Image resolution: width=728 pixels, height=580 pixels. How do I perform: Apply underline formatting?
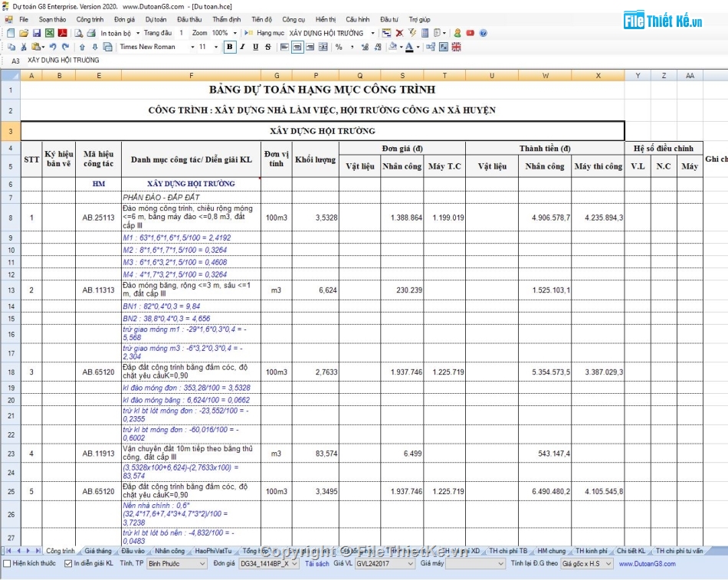255,47
